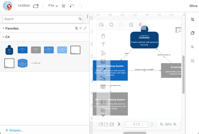Select the C4 Person shape

click(9, 50)
